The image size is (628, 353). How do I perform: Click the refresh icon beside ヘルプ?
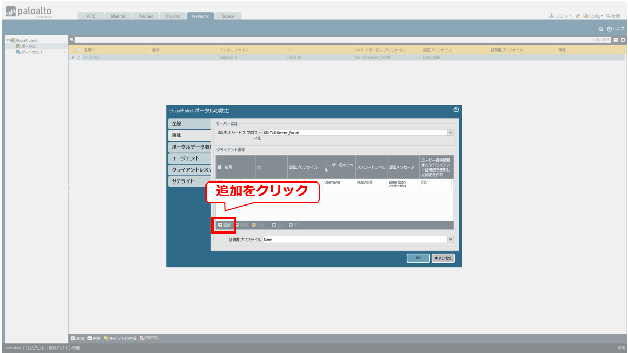[x=601, y=29]
